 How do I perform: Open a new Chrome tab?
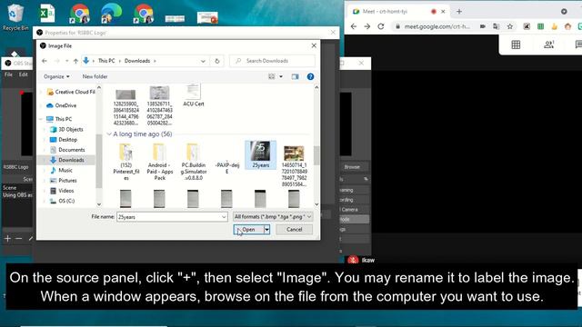click(x=459, y=12)
